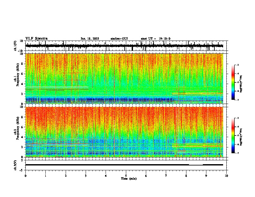Click the ch.3(V) axis label

coord(15,165)
